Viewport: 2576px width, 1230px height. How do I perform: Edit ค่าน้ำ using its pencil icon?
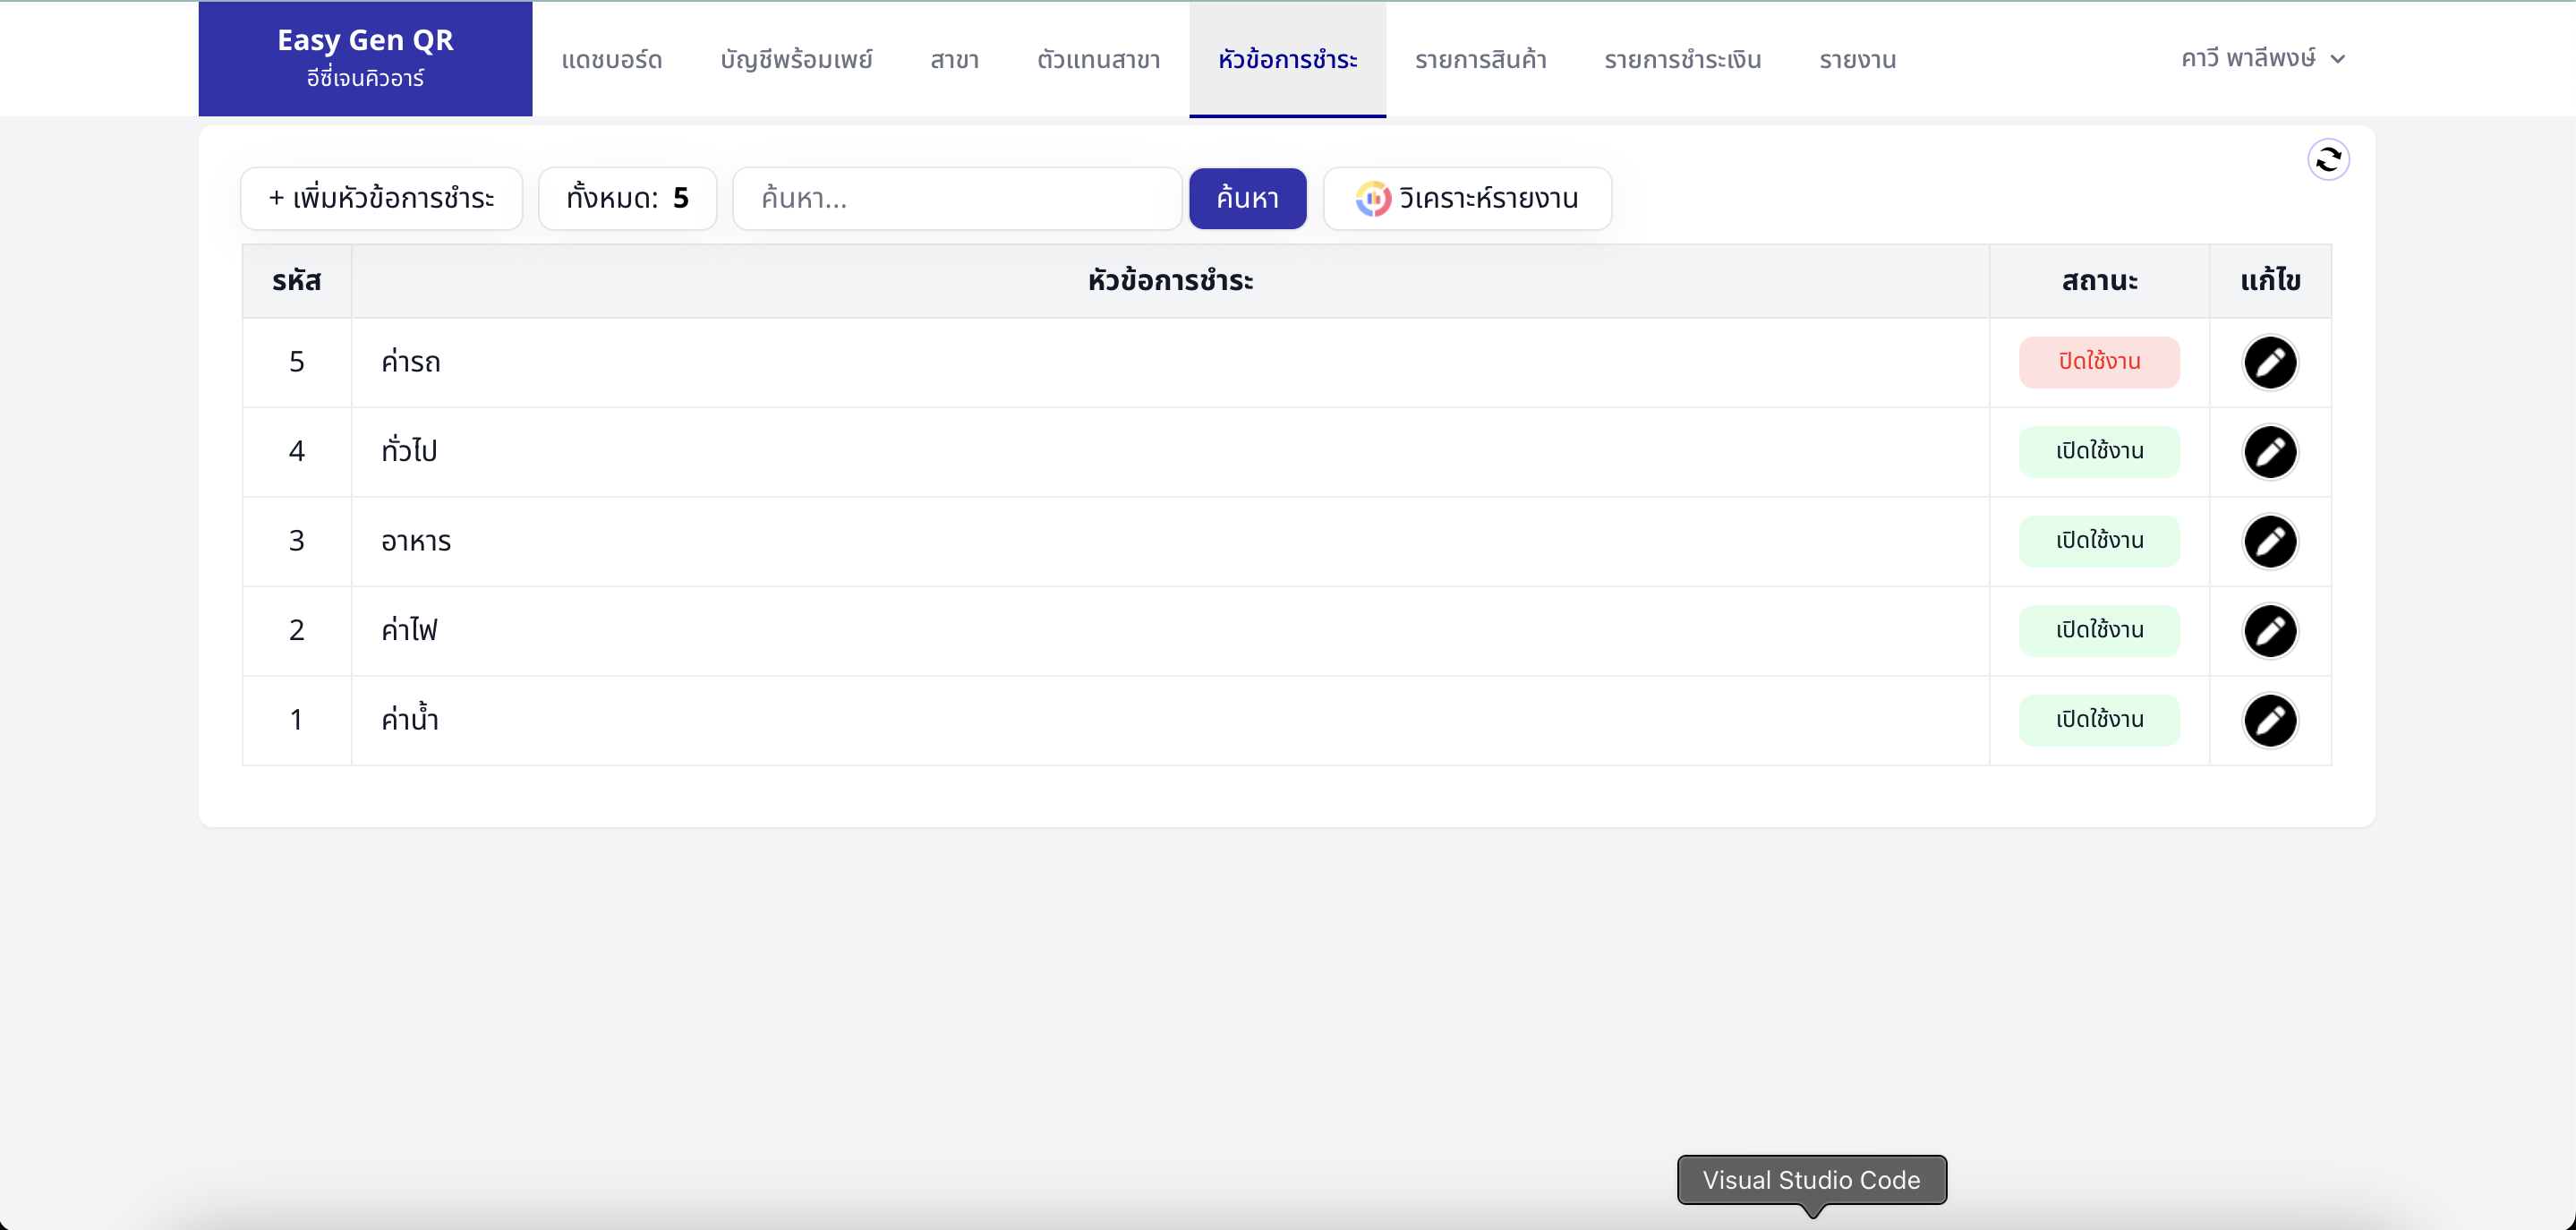2270,720
